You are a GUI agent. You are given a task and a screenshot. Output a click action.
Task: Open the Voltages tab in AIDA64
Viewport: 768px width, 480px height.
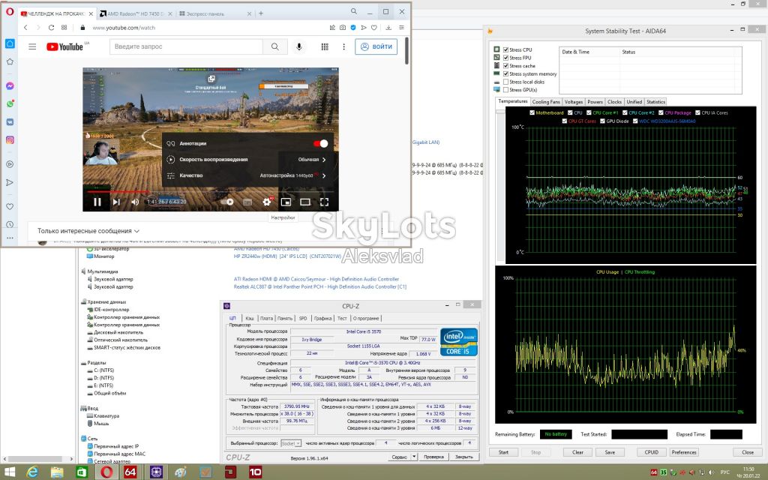pyautogui.click(x=574, y=102)
